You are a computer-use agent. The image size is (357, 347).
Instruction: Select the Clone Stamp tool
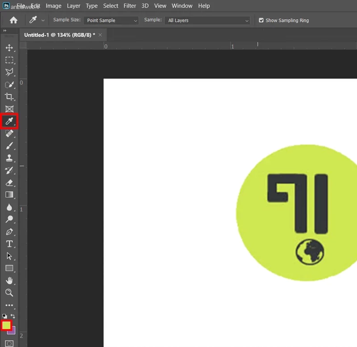click(x=9, y=158)
